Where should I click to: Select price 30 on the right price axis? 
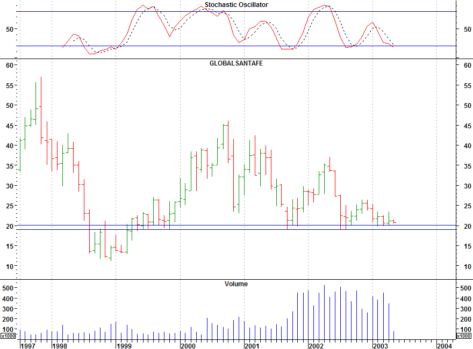pyautogui.click(x=468, y=186)
